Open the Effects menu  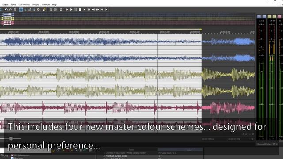(x=5, y=4)
